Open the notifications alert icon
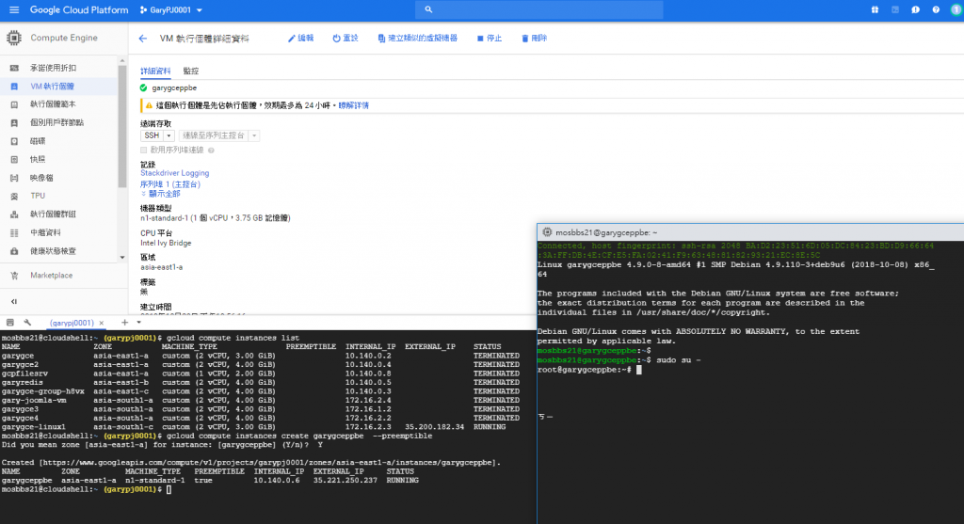Viewport: 964px width, 524px height. click(915, 9)
